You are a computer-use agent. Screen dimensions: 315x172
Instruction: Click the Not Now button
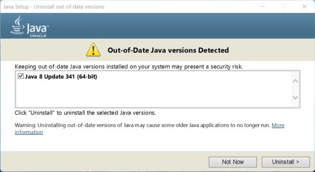233,162
